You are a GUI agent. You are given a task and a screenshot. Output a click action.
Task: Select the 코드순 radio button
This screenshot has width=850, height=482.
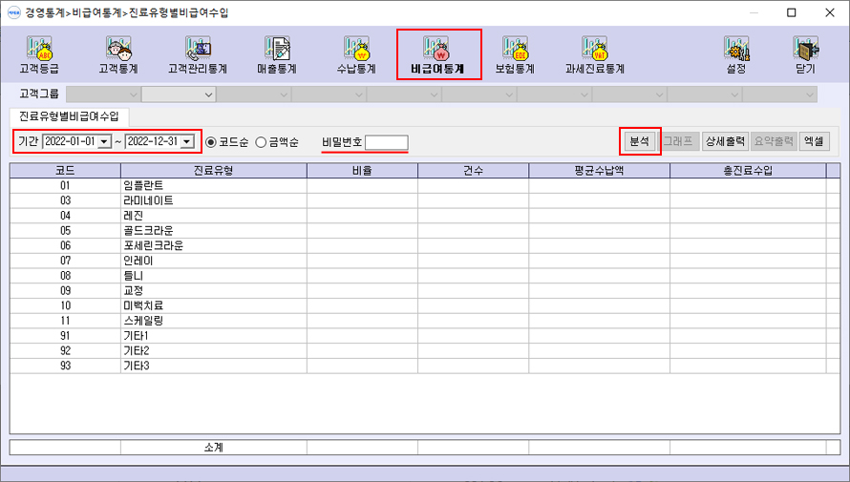(x=212, y=141)
